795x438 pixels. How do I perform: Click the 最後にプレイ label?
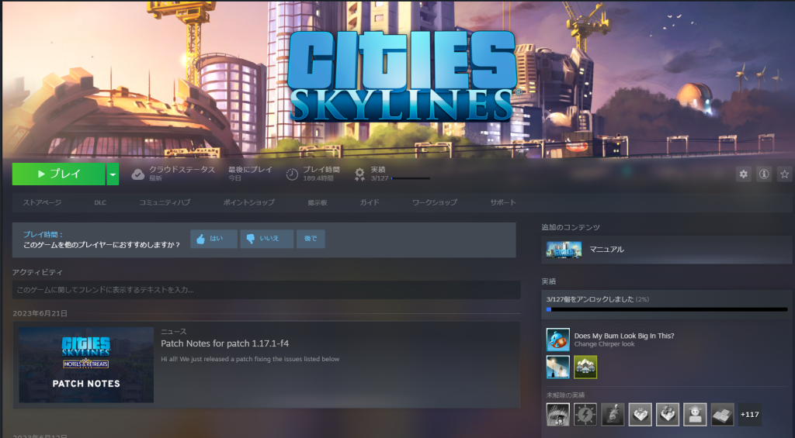[251, 170]
